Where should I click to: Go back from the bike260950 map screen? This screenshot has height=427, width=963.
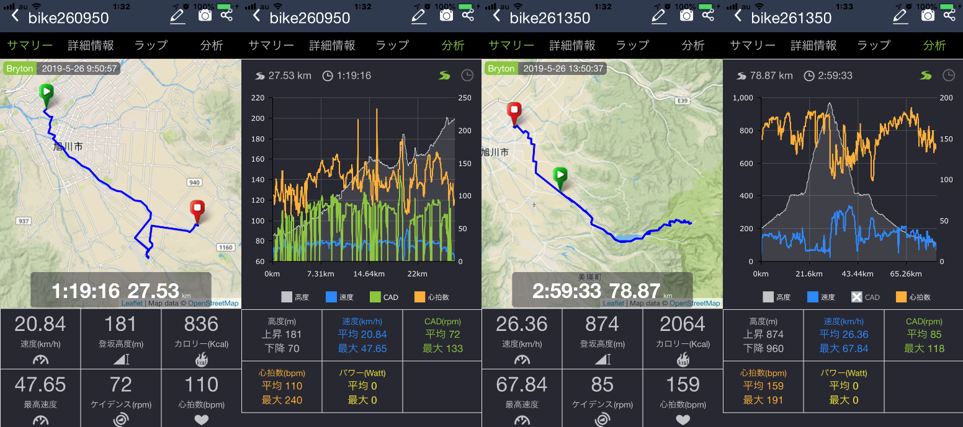click(x=15, y=17)
